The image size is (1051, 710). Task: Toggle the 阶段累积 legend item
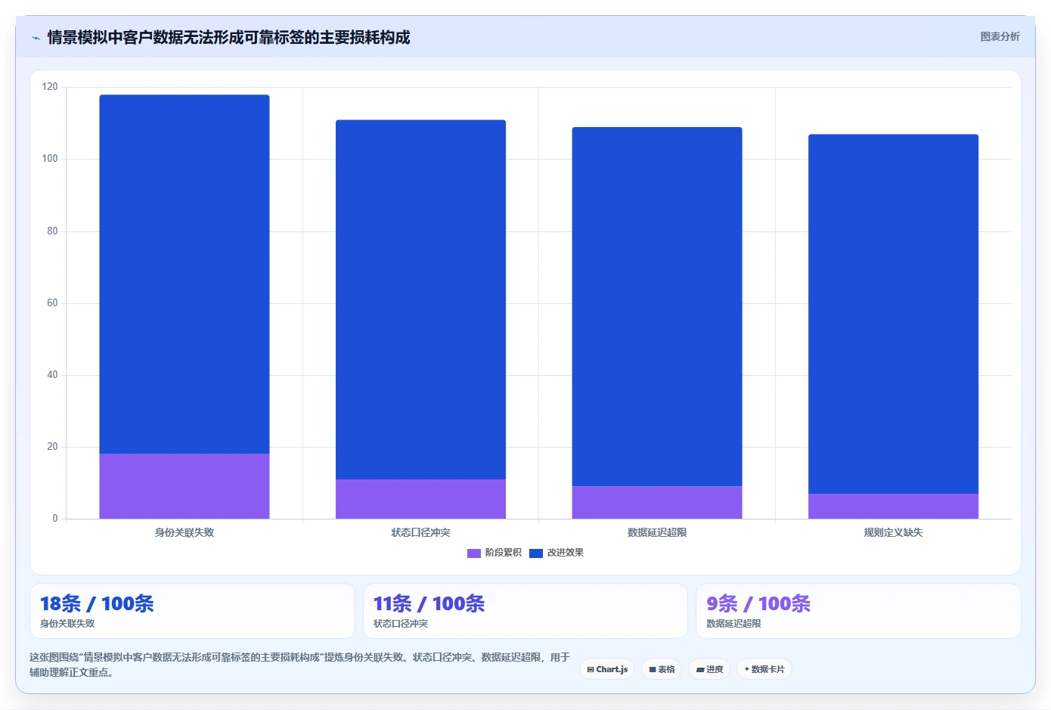click(494, 553)
